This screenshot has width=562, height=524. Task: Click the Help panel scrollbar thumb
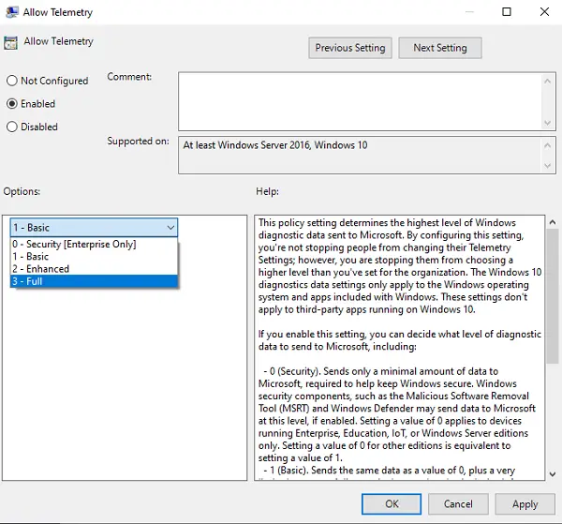tap(553, 296)
